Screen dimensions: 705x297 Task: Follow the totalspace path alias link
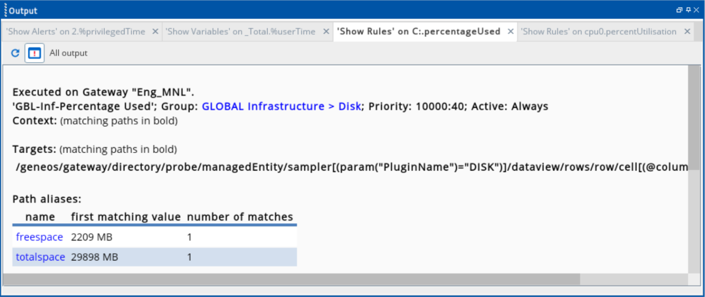pyautogui.click(x=40, y=257)
